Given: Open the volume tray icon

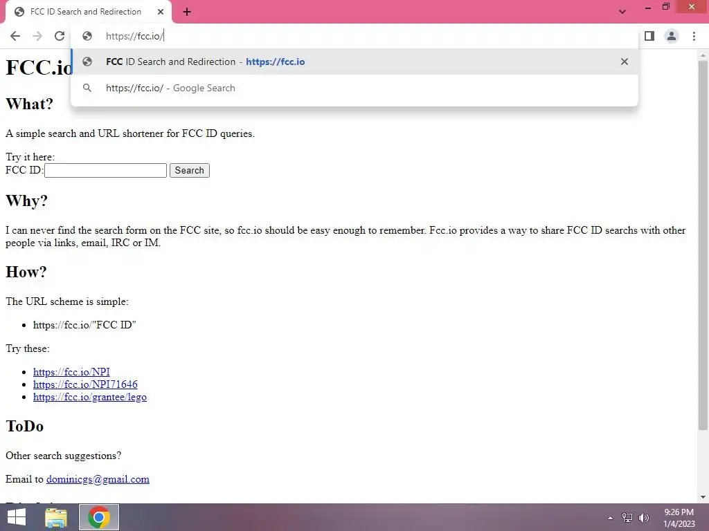Looking at the screenshot, I should (x=643, y=518).
